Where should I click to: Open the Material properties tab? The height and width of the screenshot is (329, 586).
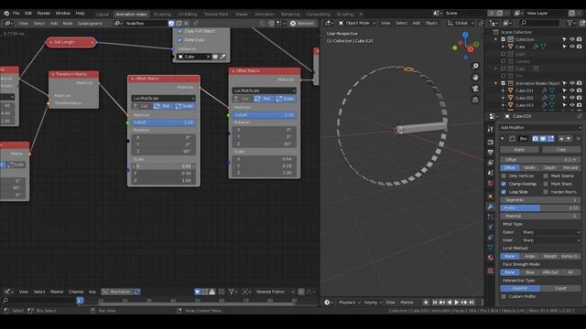click(x=491, y=258)
